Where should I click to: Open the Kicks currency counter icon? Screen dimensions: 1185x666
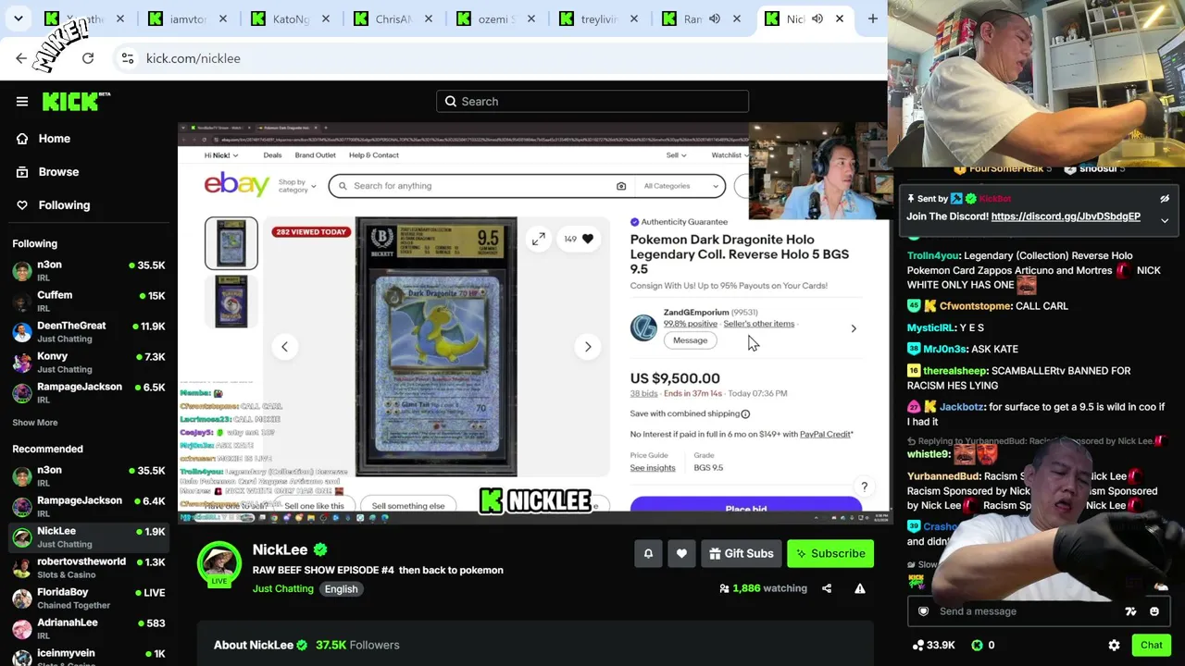(977, 646)
